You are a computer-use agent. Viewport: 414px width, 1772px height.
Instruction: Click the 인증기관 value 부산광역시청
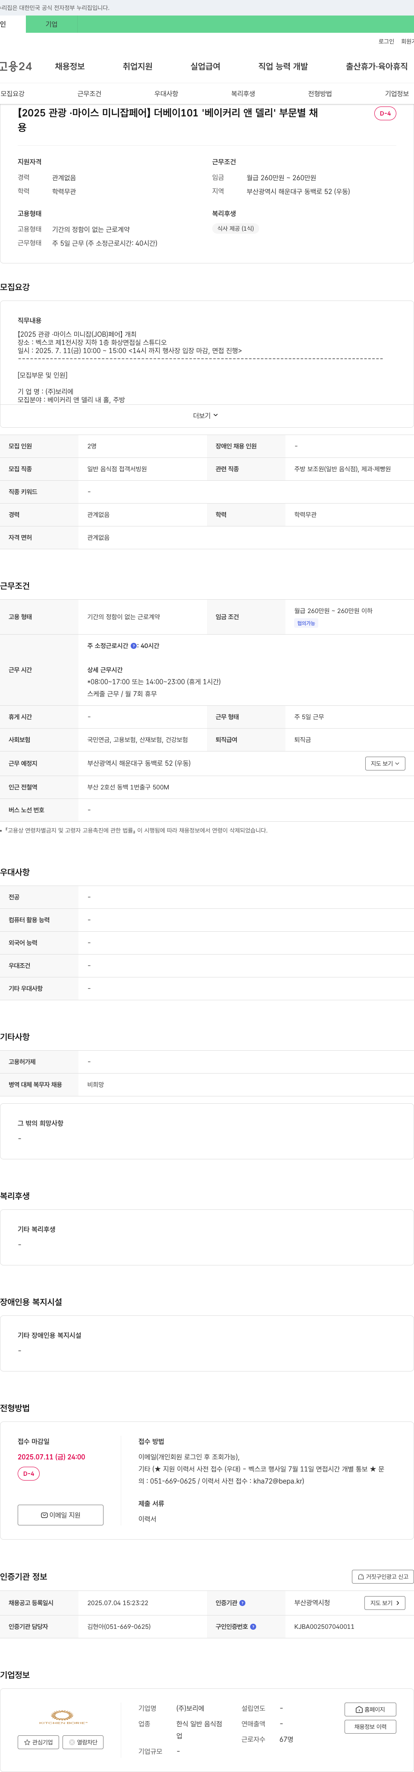click(x=312, y=1603)
